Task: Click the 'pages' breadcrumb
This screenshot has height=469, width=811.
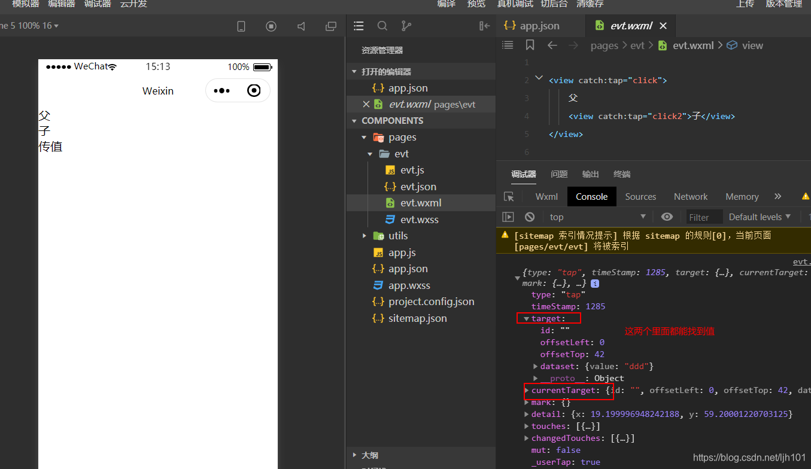Action: (604, 45)
